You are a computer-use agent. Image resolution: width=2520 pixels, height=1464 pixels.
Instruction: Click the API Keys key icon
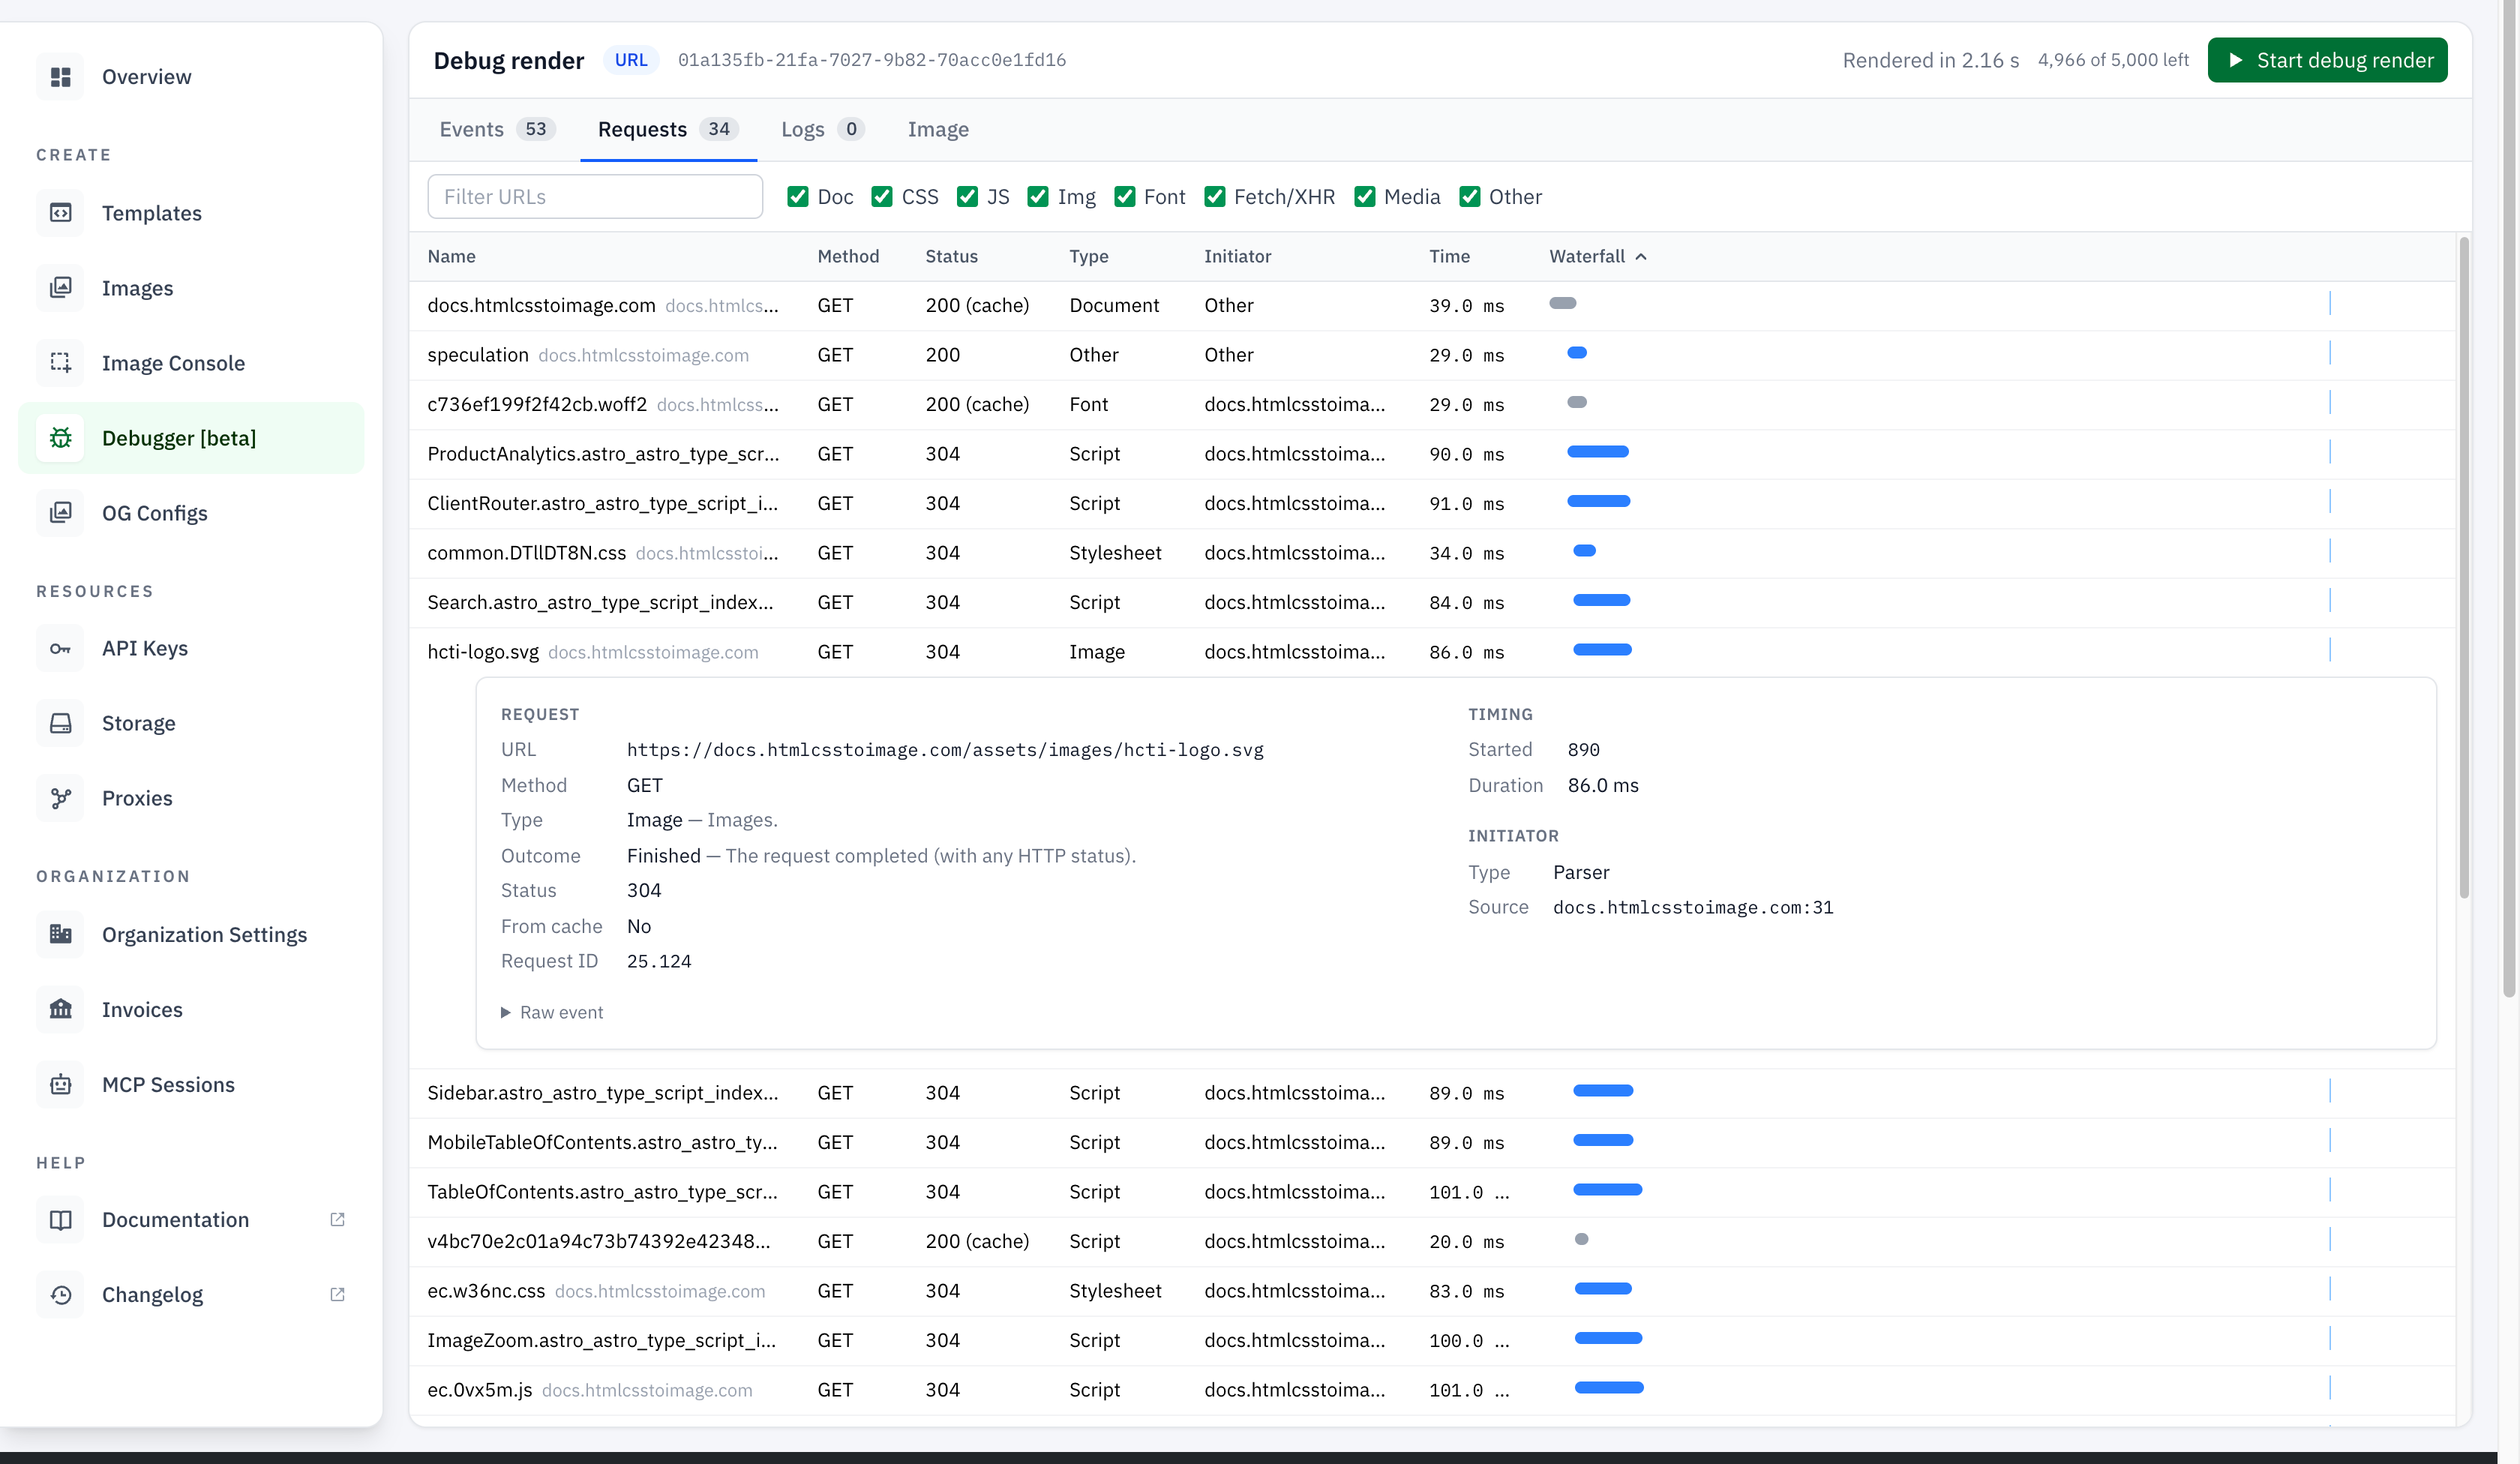(x=61, y=649)
